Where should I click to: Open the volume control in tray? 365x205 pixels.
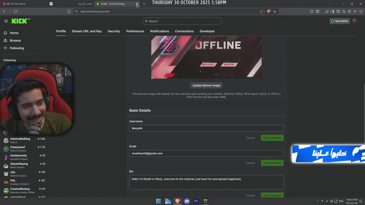pyautogui.click(x=331, y=201)
